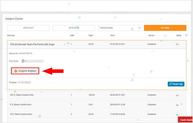Viewport: 193px width, 123px height.
Task: Expand the 100 TL Steam Cüzdan Kodu row
Action: click(x=177, y=95)
